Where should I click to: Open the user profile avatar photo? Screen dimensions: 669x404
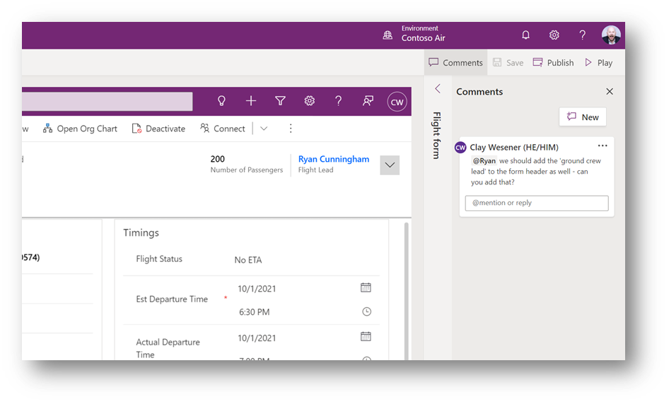click(611, 35)
